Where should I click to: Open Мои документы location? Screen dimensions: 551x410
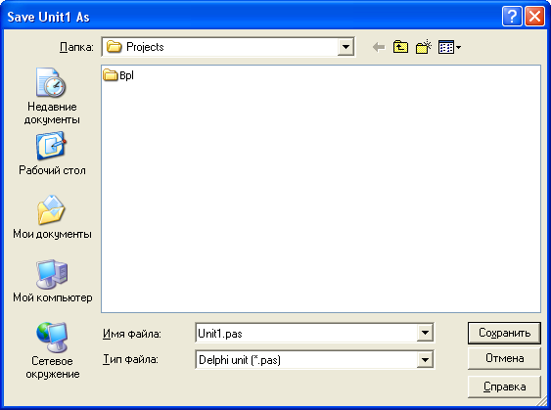coord(52,217)
